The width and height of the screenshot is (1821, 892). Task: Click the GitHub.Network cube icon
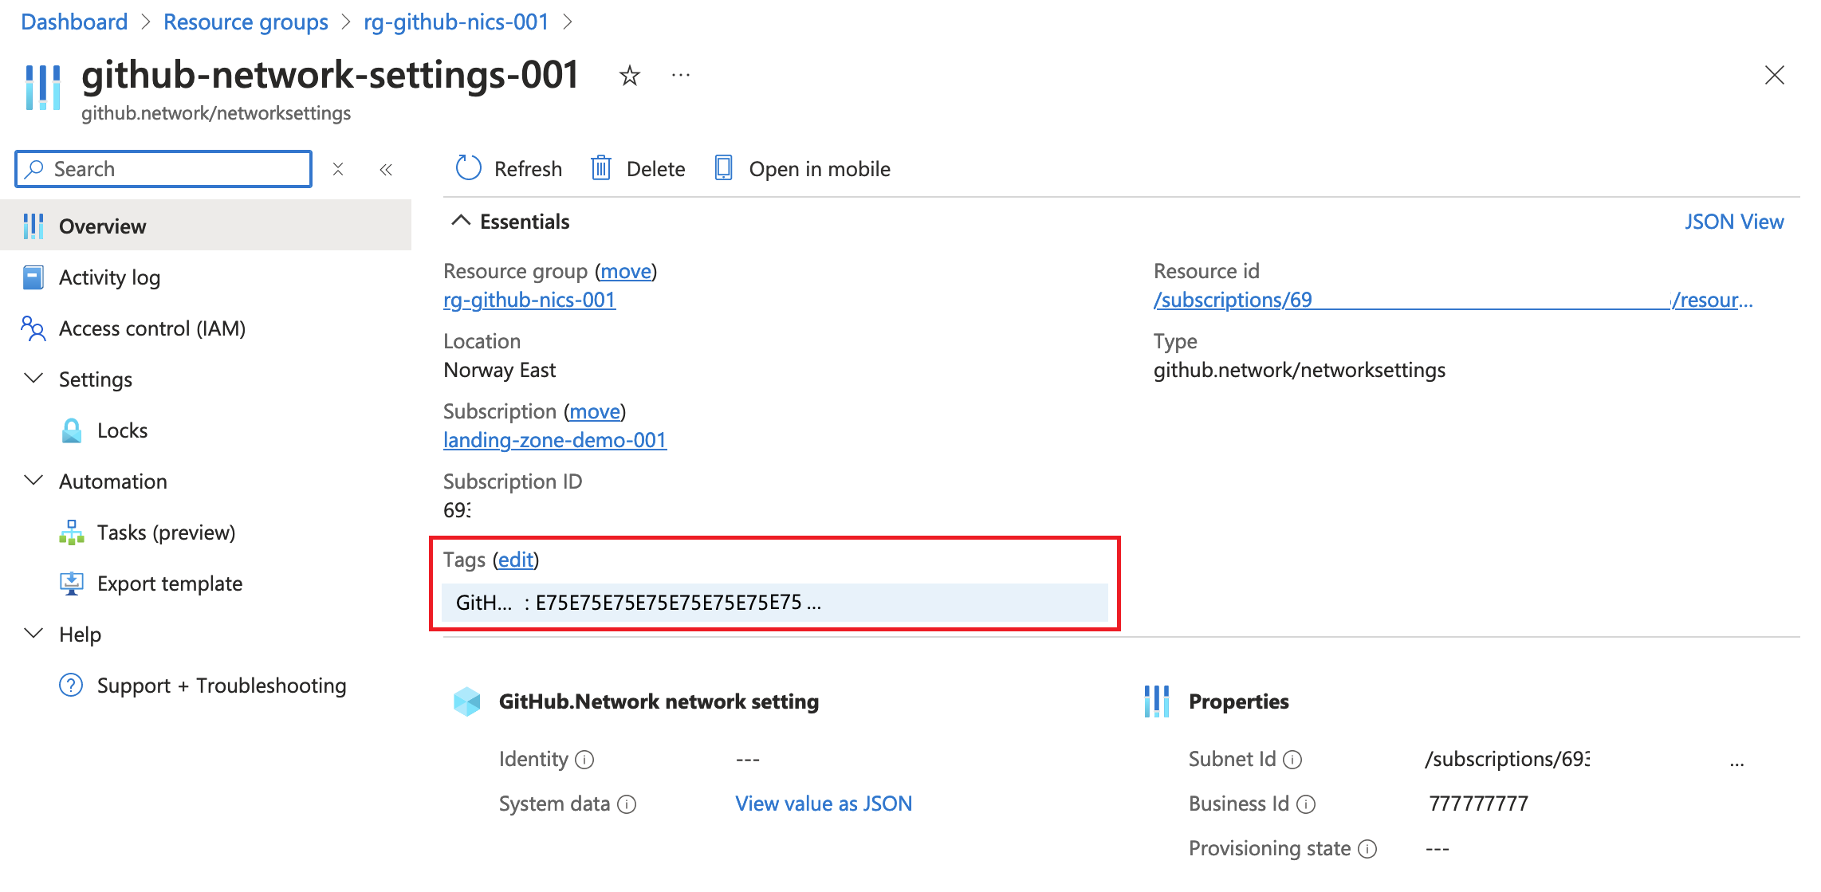coord(467,701)
